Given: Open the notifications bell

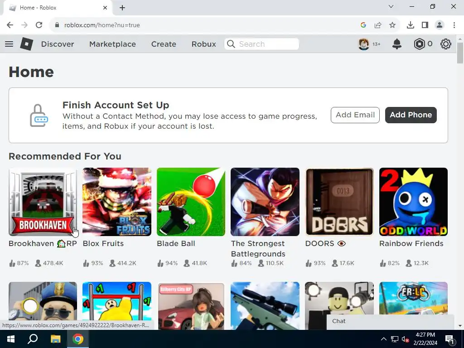Looking at the screenshot, I should pos(397,44).
